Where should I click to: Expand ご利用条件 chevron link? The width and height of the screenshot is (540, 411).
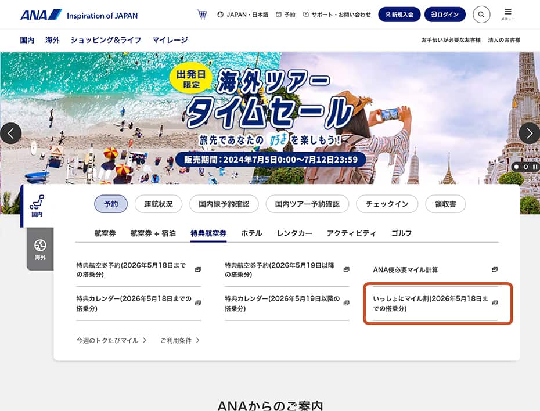(180, 340)
